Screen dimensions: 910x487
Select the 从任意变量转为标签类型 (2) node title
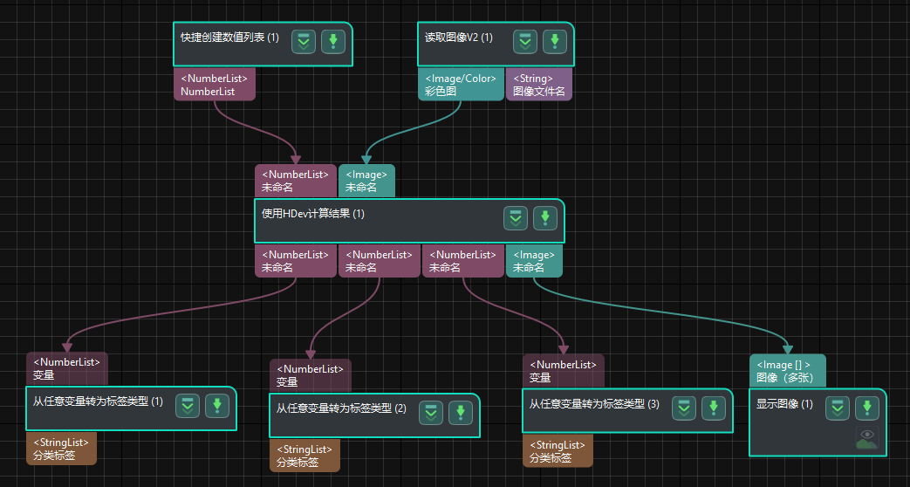tap(341, 408)
